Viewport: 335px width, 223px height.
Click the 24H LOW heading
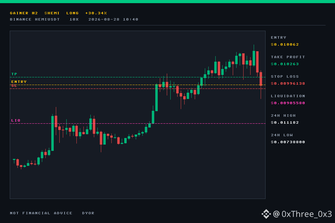[x=282, y=135]
